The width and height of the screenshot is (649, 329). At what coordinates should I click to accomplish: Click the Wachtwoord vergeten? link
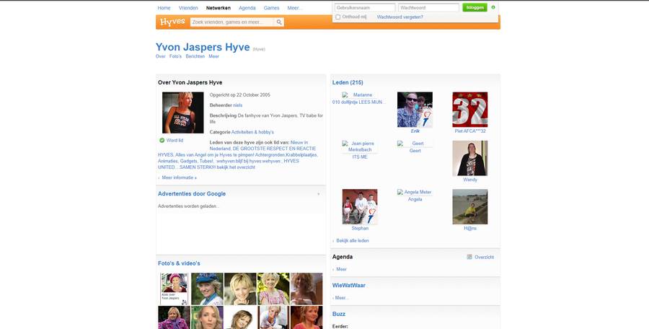coord(399,17)
